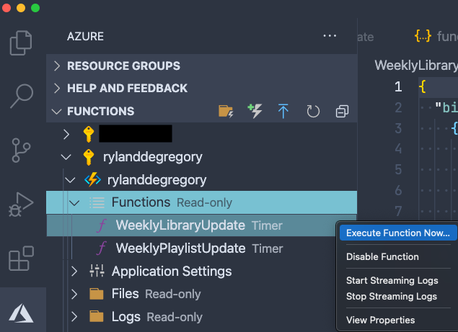Open the AZURE panel more actions menu
Image resolution: width=458 pixels, height=332 pixels.
click(x=330, y=36)
